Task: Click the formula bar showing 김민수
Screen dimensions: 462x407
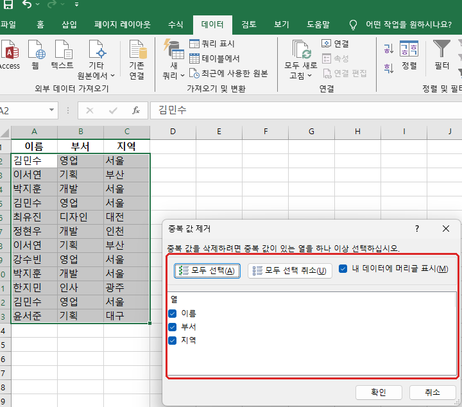Action: [306, 110]
